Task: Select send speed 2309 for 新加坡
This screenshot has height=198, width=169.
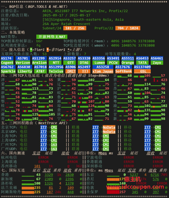Action: coord(49,179)
